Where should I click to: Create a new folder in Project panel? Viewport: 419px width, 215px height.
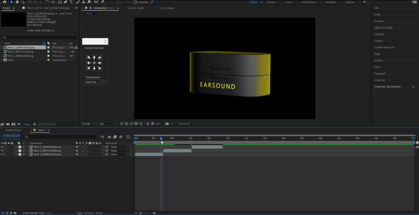pyautogui.click(x=8, y=124)
